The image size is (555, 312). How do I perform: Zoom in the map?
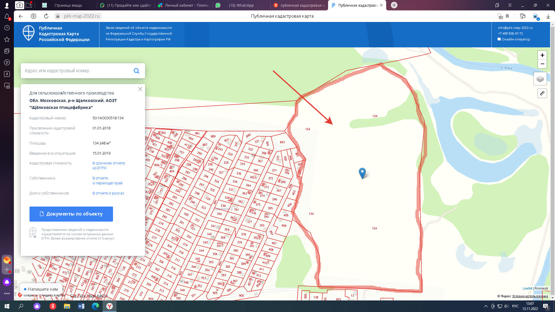542,55
